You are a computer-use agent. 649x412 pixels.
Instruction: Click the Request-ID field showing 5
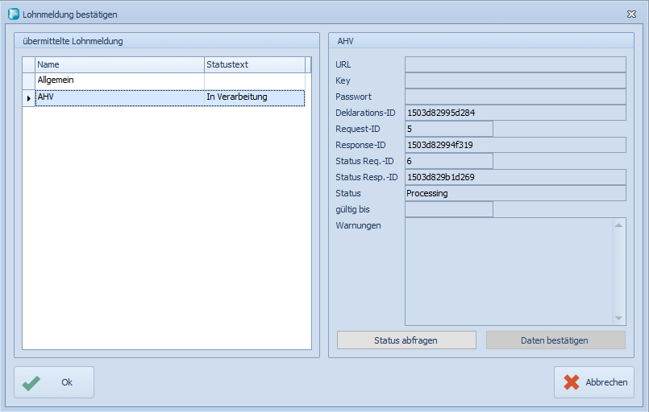point(448,129)
